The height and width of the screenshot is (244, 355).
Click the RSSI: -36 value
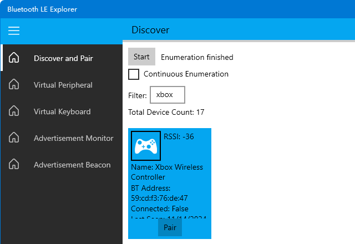point(179,136)
